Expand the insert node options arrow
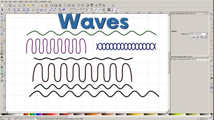214x120 pixels. pyautogui.click(x=6, y=10)
